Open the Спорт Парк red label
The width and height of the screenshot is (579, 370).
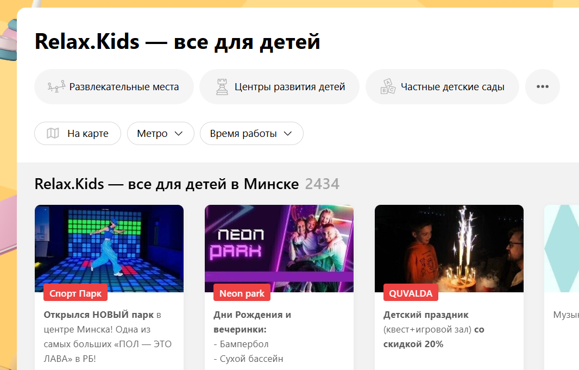[75, 293]
